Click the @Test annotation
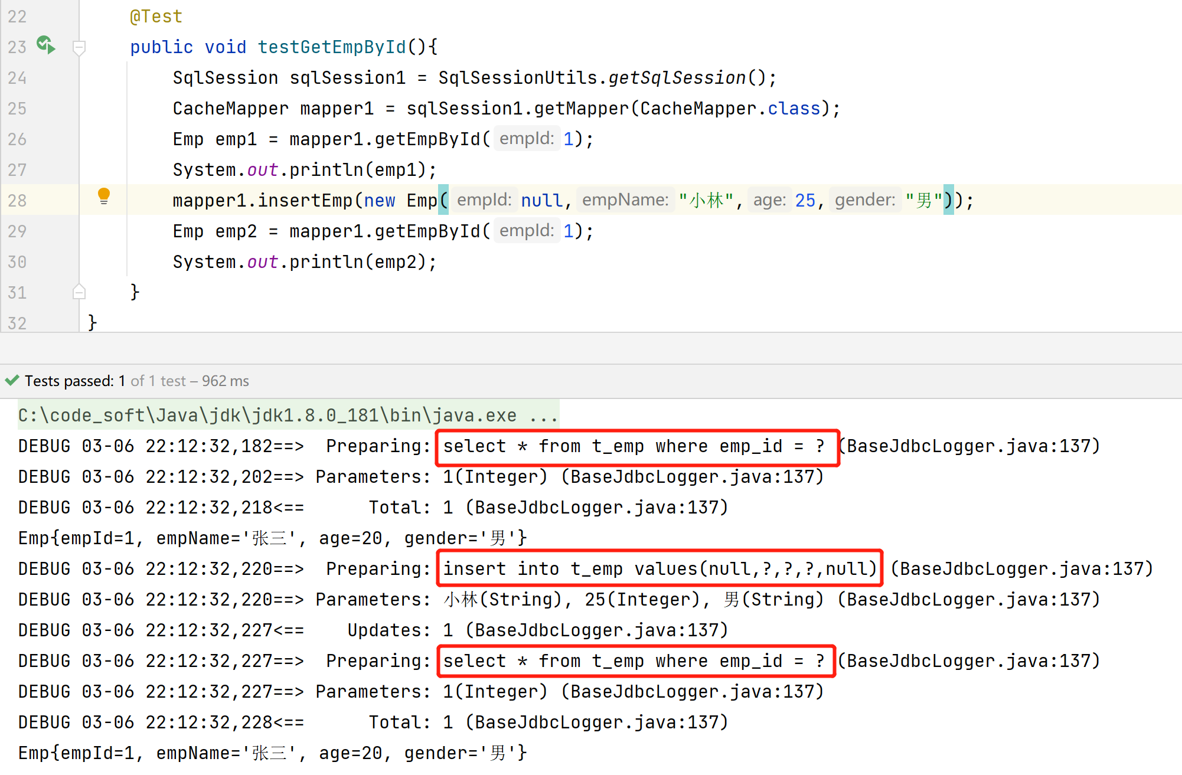This screenshot has height=775, width=1182. tap(156, 17)
